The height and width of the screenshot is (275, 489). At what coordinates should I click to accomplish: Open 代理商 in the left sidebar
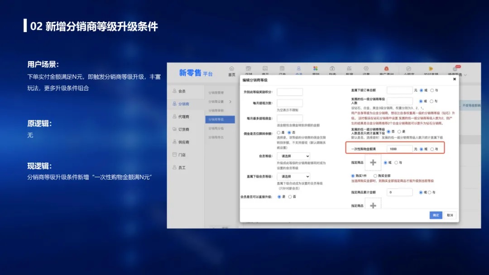(x=181, y=117)
